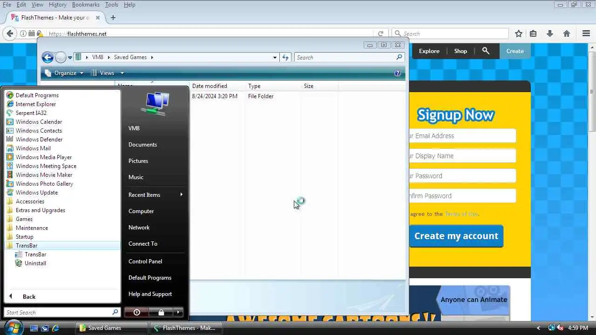Open Computer from the Start menu
The height and width of the screenshot is (335, 596).
pos(141,211)
